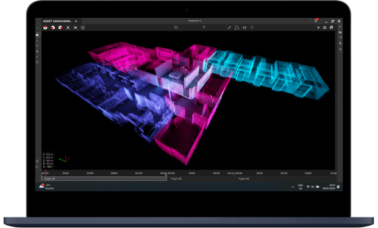Click the sixth left sidebar circular icon
This screenshot has width=378, height=228.
[x=37, y=62]
